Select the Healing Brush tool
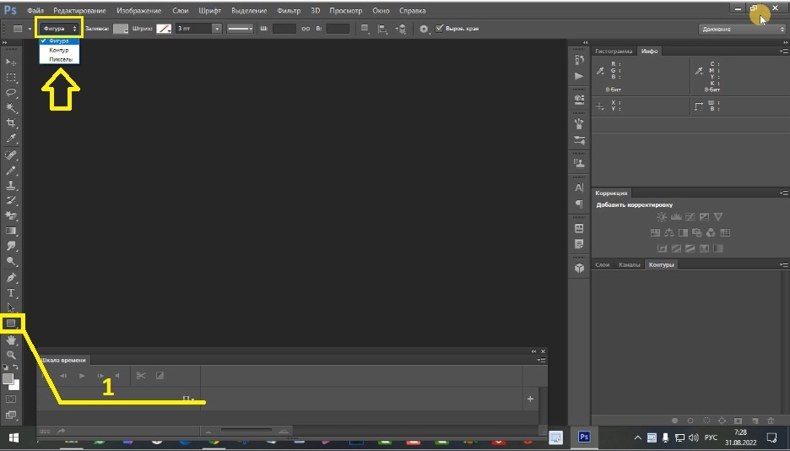This screenshot has width=790, height=451. pos(11,155)
